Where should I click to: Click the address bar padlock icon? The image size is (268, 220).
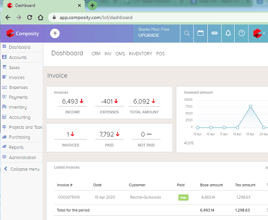[x=54, y=17]
